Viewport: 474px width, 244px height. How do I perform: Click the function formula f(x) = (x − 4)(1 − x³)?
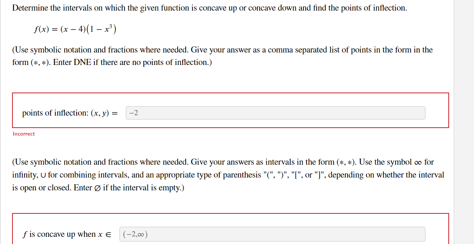[x=75, y=28]
